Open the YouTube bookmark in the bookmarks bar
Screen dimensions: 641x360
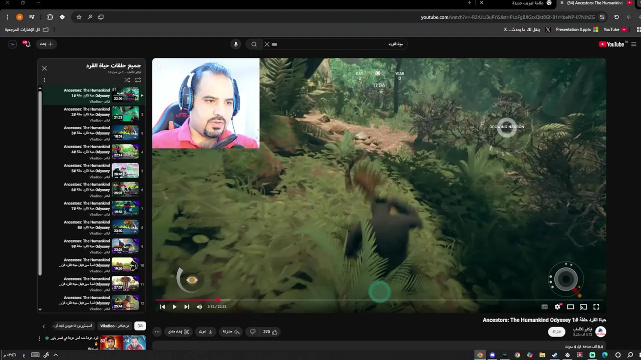(615, 29)
